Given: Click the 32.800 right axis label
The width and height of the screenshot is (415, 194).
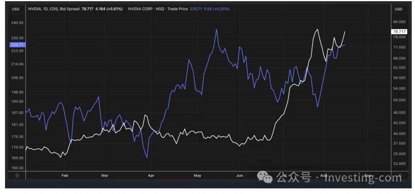Looking at the screenshot, I should pyautogui.click(x=400, y=164).
